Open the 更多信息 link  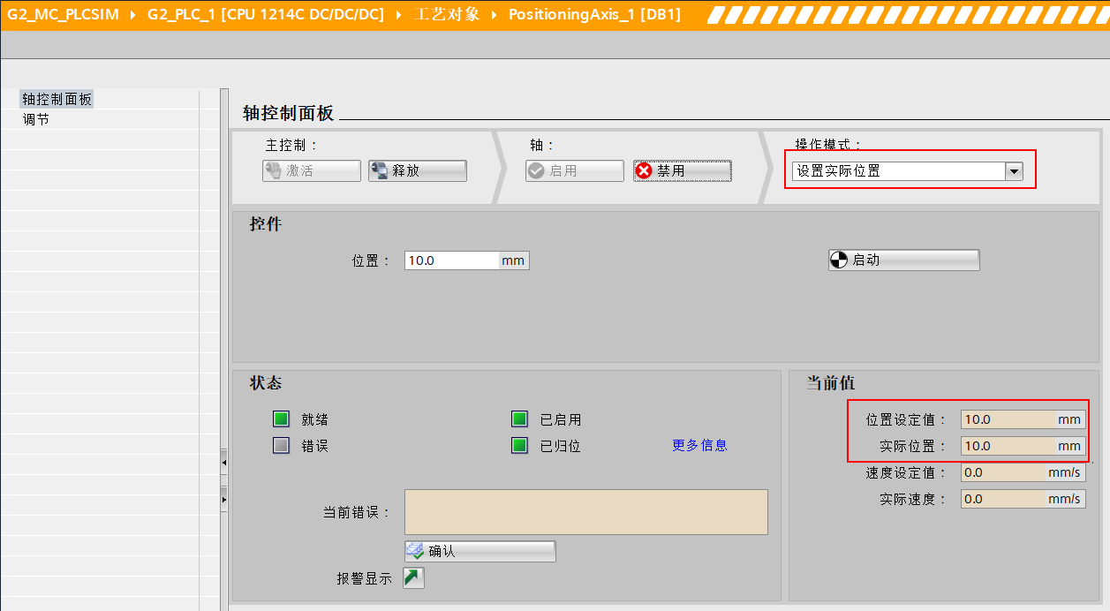pos(698,445)
